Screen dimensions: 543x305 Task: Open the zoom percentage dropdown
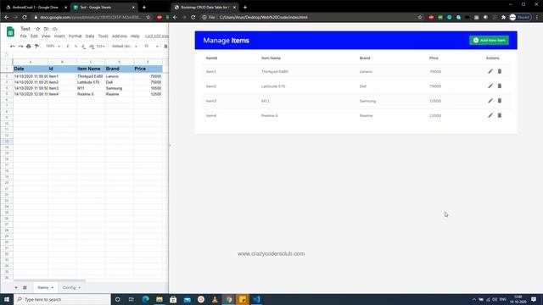53,47
